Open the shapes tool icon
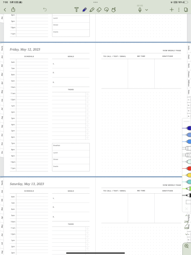191x255 pixels. [x=114, y=10]
